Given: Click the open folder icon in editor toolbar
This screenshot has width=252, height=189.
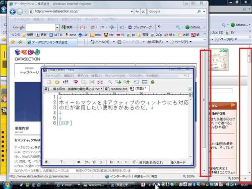Looking at the screenshot, I should pos(57,82).
